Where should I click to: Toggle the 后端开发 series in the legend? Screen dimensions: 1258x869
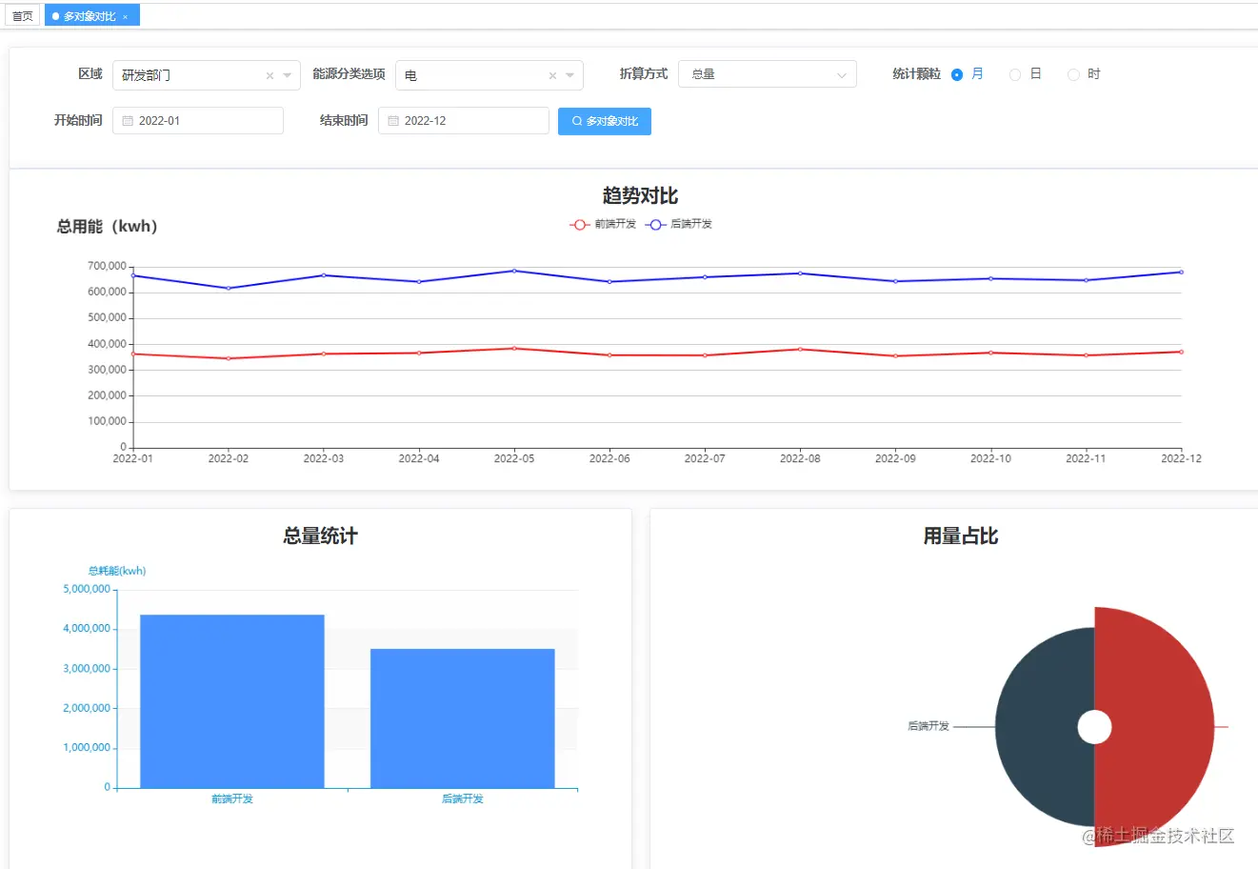tap(679, 224)
